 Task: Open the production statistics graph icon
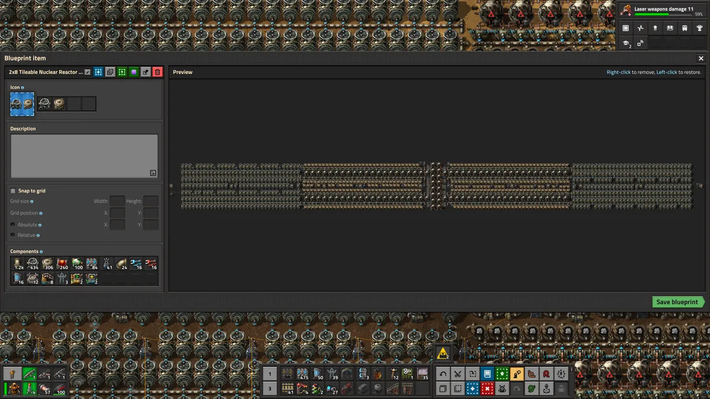tap(640, 28)
